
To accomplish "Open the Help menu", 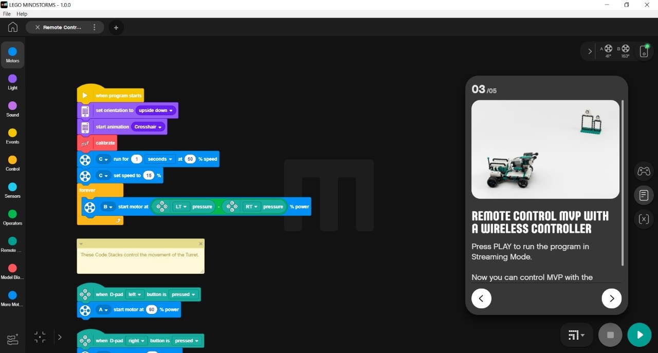I will coord(22,14).
